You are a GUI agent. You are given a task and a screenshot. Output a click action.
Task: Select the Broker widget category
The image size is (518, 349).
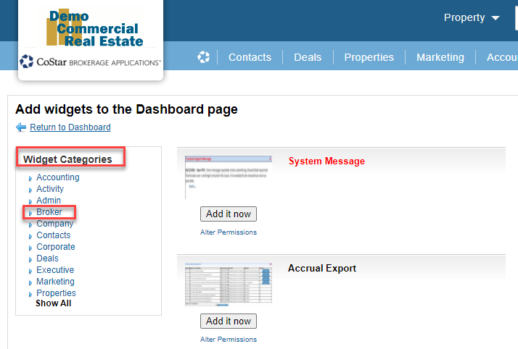49,212
